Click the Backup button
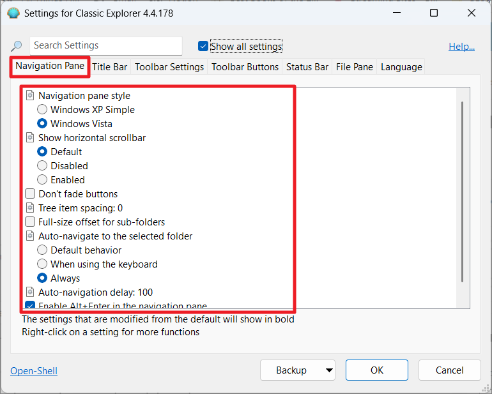This screenshot has height=394, width=492. click(291, 370)
